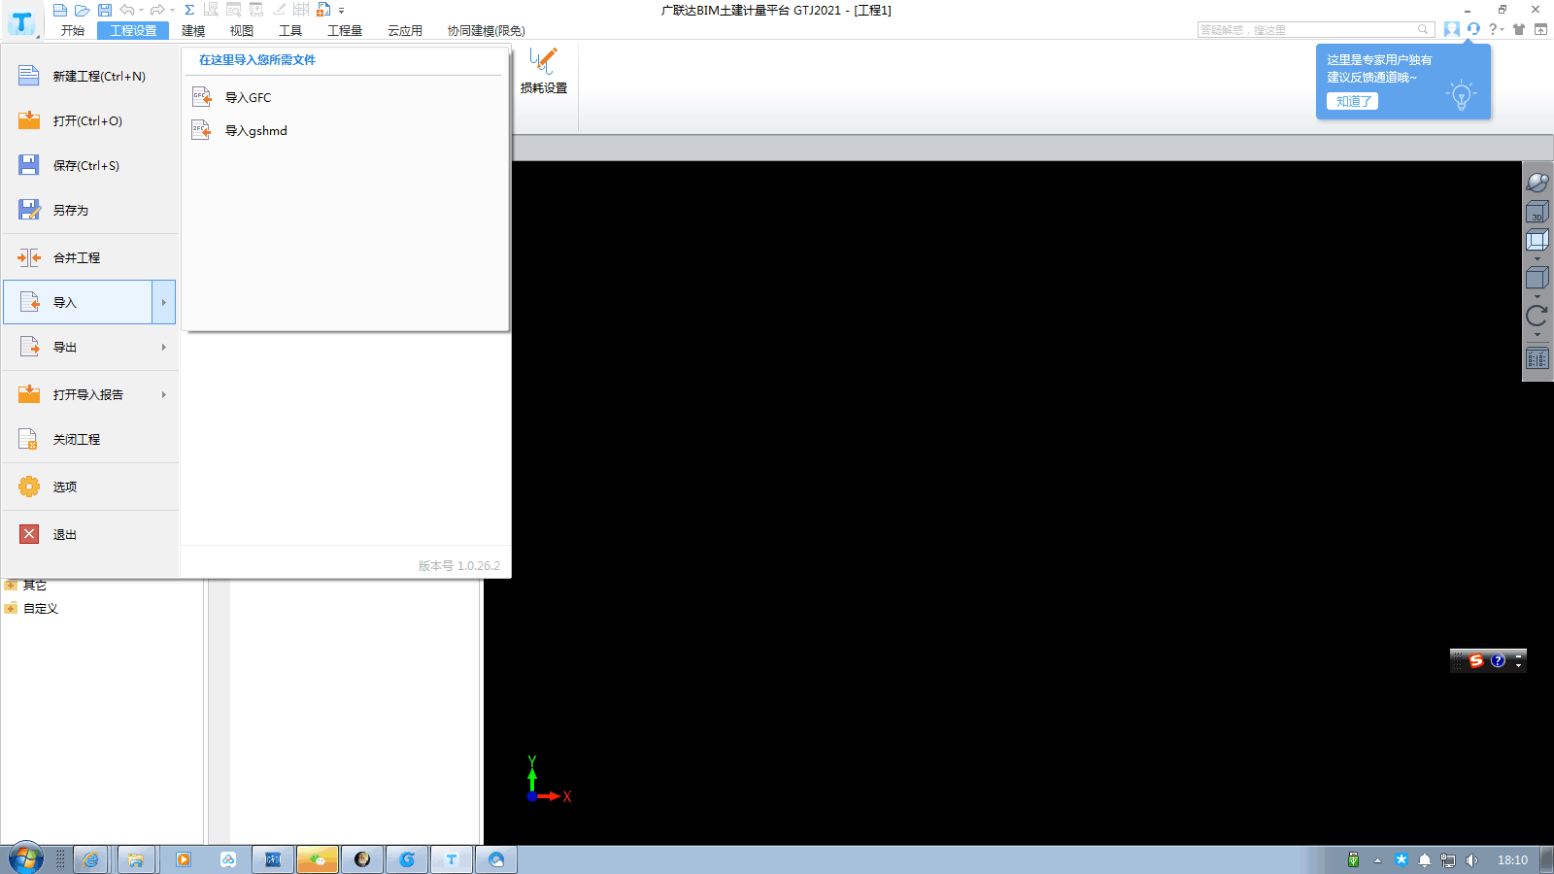Click the new file icon in quick access toolbar
1554x874 pixels.
tap(59, 10)
